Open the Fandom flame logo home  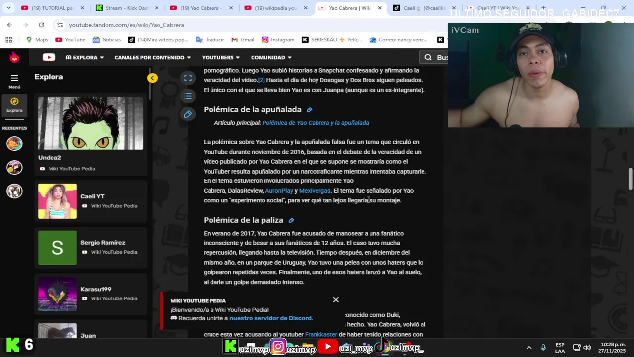(14, 58)
